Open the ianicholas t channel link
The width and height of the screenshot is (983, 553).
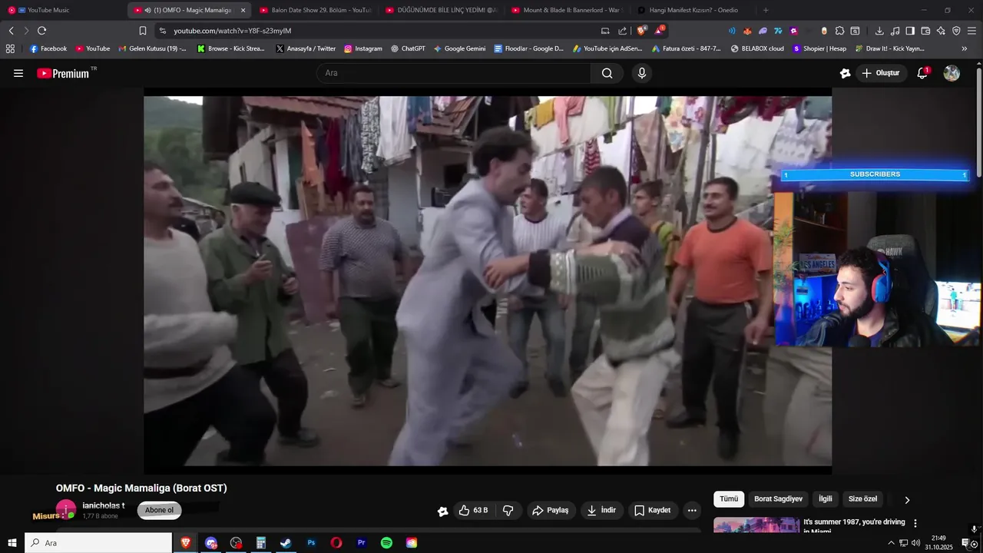[x=104, y=505]
